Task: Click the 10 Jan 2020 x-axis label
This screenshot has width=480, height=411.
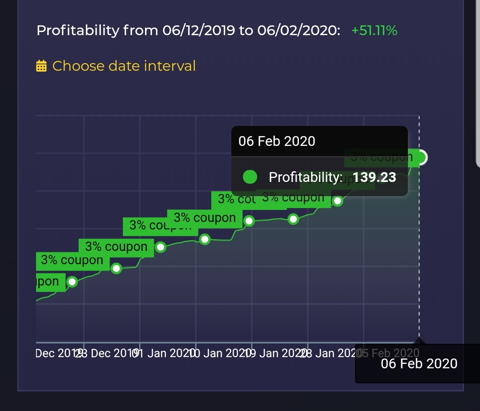Action: point(217,354)
